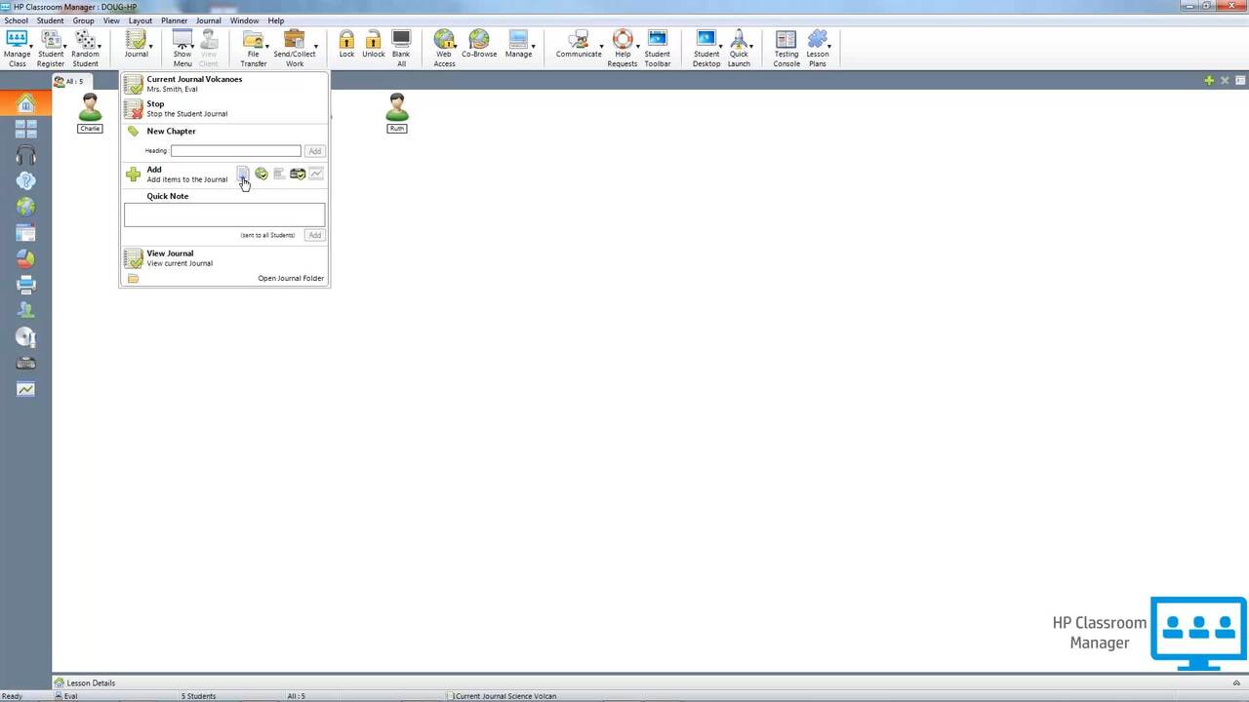This screenshot has height=702, width=1249.
Task: Add document item to Journal
Action: 243,174
